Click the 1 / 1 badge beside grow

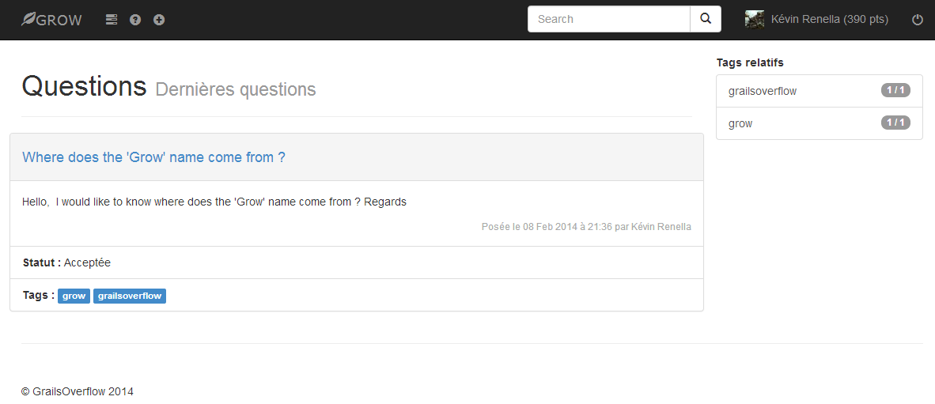point(895,123)
